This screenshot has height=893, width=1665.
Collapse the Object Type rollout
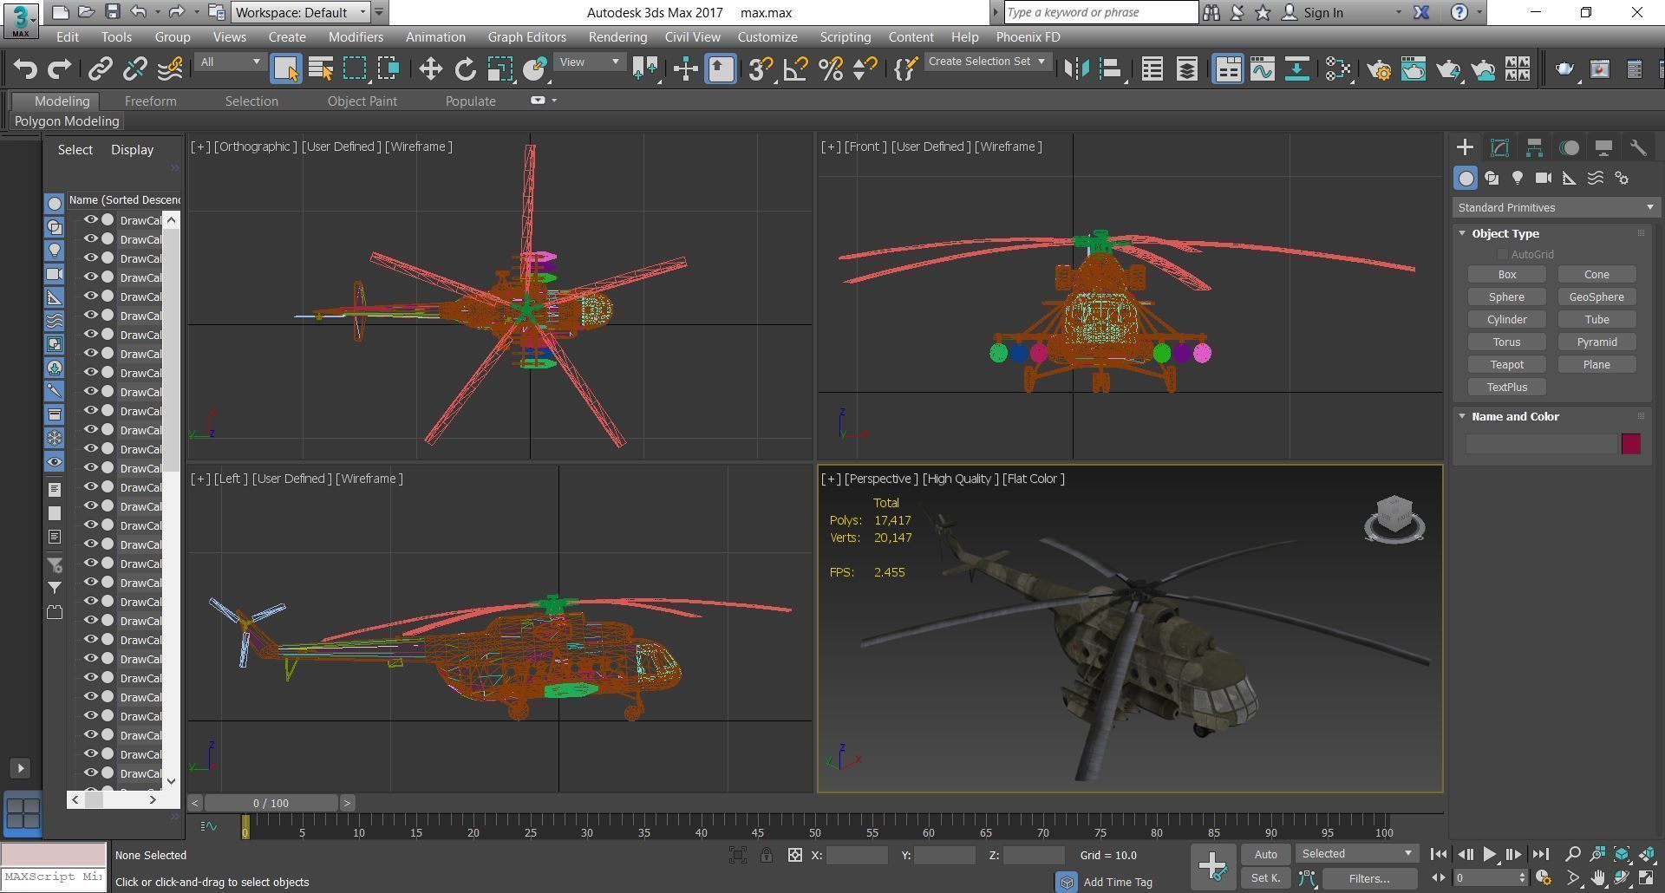click(x=1461, y=233)
